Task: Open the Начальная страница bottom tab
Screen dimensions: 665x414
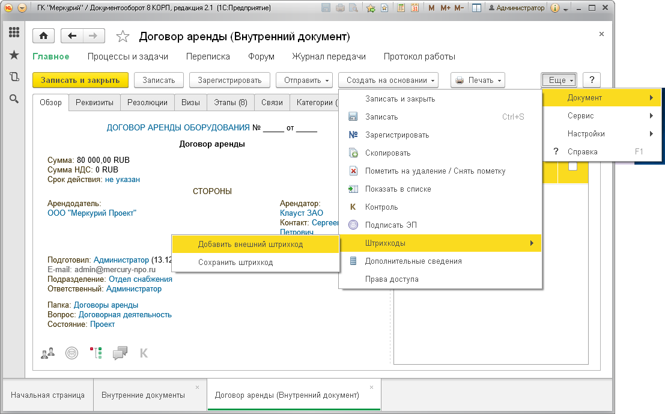Action: pyautogui.click(x=48, y=395)
